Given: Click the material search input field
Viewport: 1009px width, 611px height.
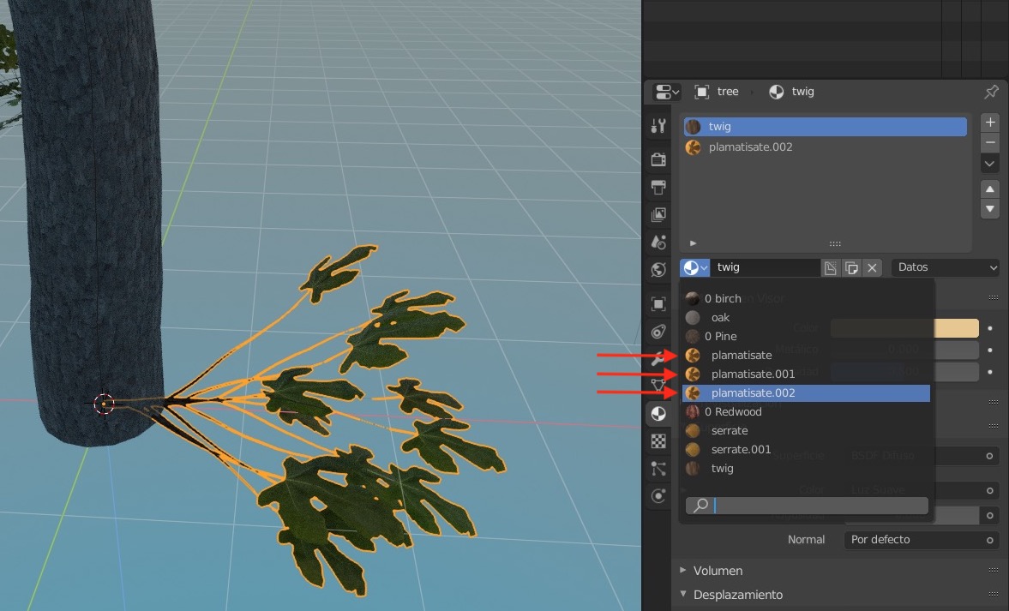Looking at the screenshot, I should coord(806,506).
